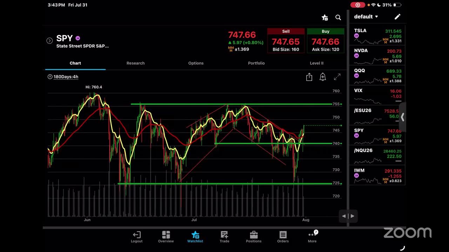Tap the Hi: 760.4 chart label

point(94,87)
